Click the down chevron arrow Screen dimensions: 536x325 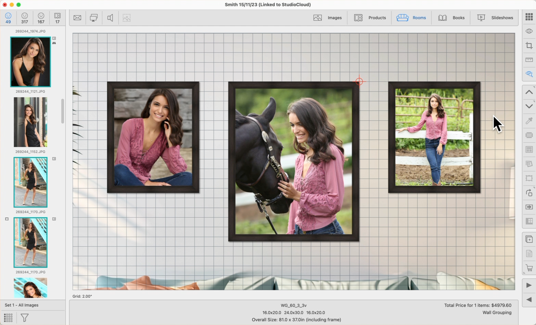click(529, 106)
